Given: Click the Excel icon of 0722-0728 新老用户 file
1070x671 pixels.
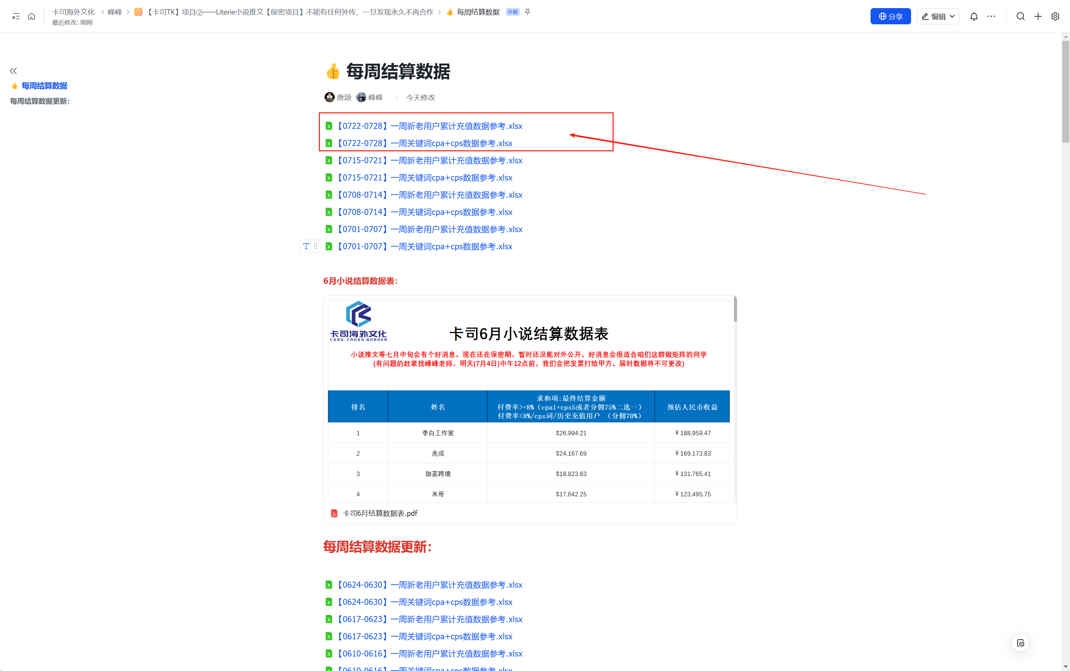Looking at the screenshot, I should pyautogui.click(x=329, y=126).
